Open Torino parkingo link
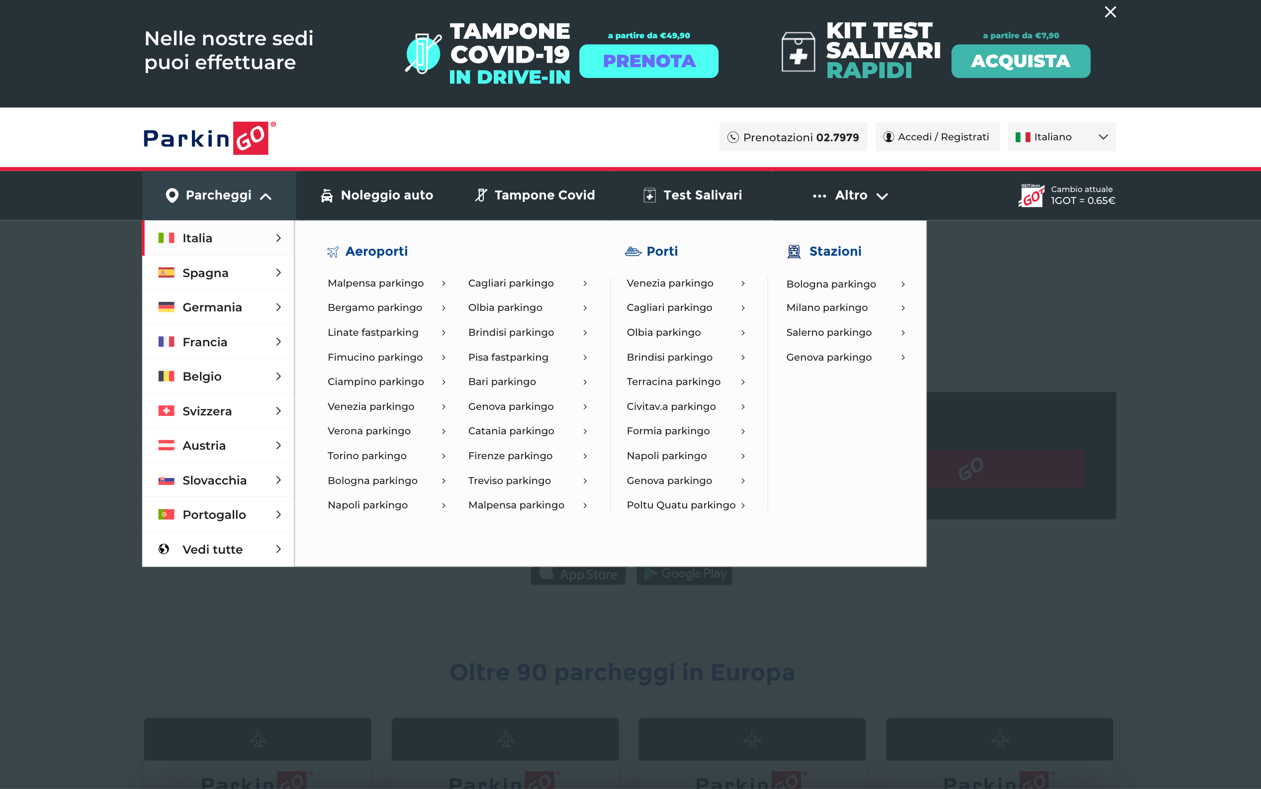The height and width of the screenshot is (789, 1261). [x=386, y=456]
